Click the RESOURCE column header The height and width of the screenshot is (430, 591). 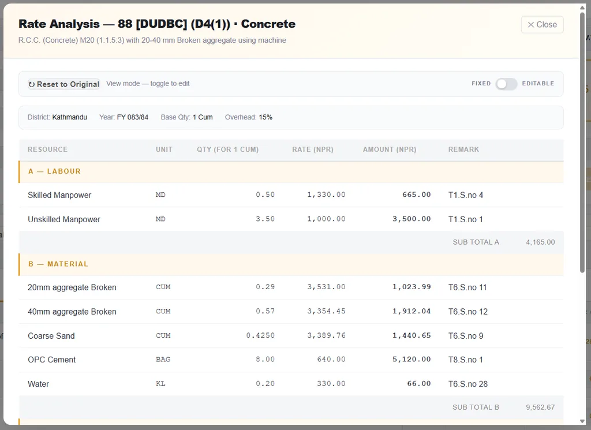(47, 149)
